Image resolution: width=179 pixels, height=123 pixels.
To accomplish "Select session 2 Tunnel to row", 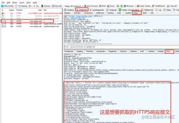I will pos(31,16).
